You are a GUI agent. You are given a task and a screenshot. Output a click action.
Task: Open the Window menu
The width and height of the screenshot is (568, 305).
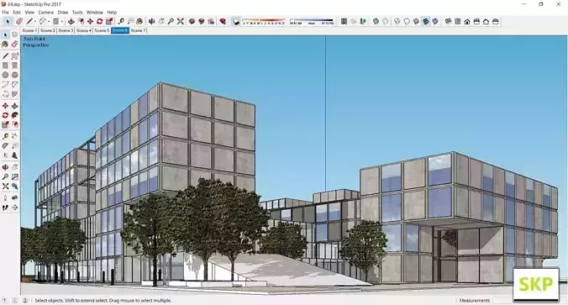point(95,13)
